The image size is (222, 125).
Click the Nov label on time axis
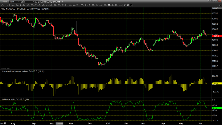[71, 123]
